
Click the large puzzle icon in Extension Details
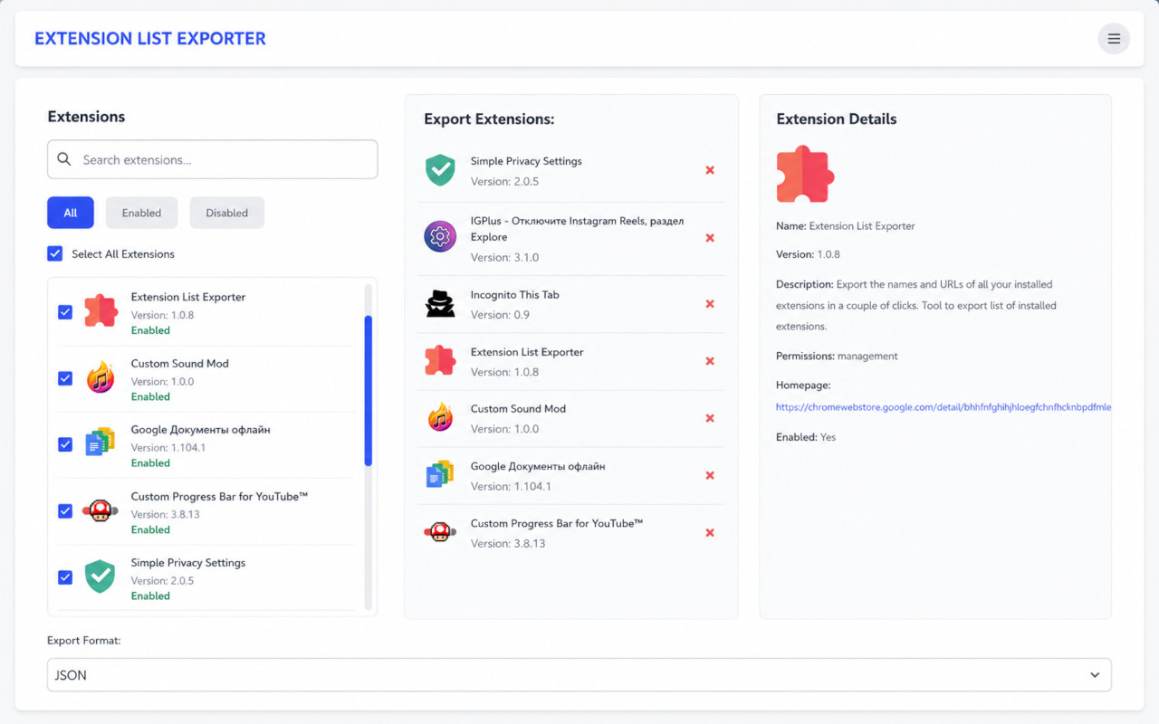point(805,174)
